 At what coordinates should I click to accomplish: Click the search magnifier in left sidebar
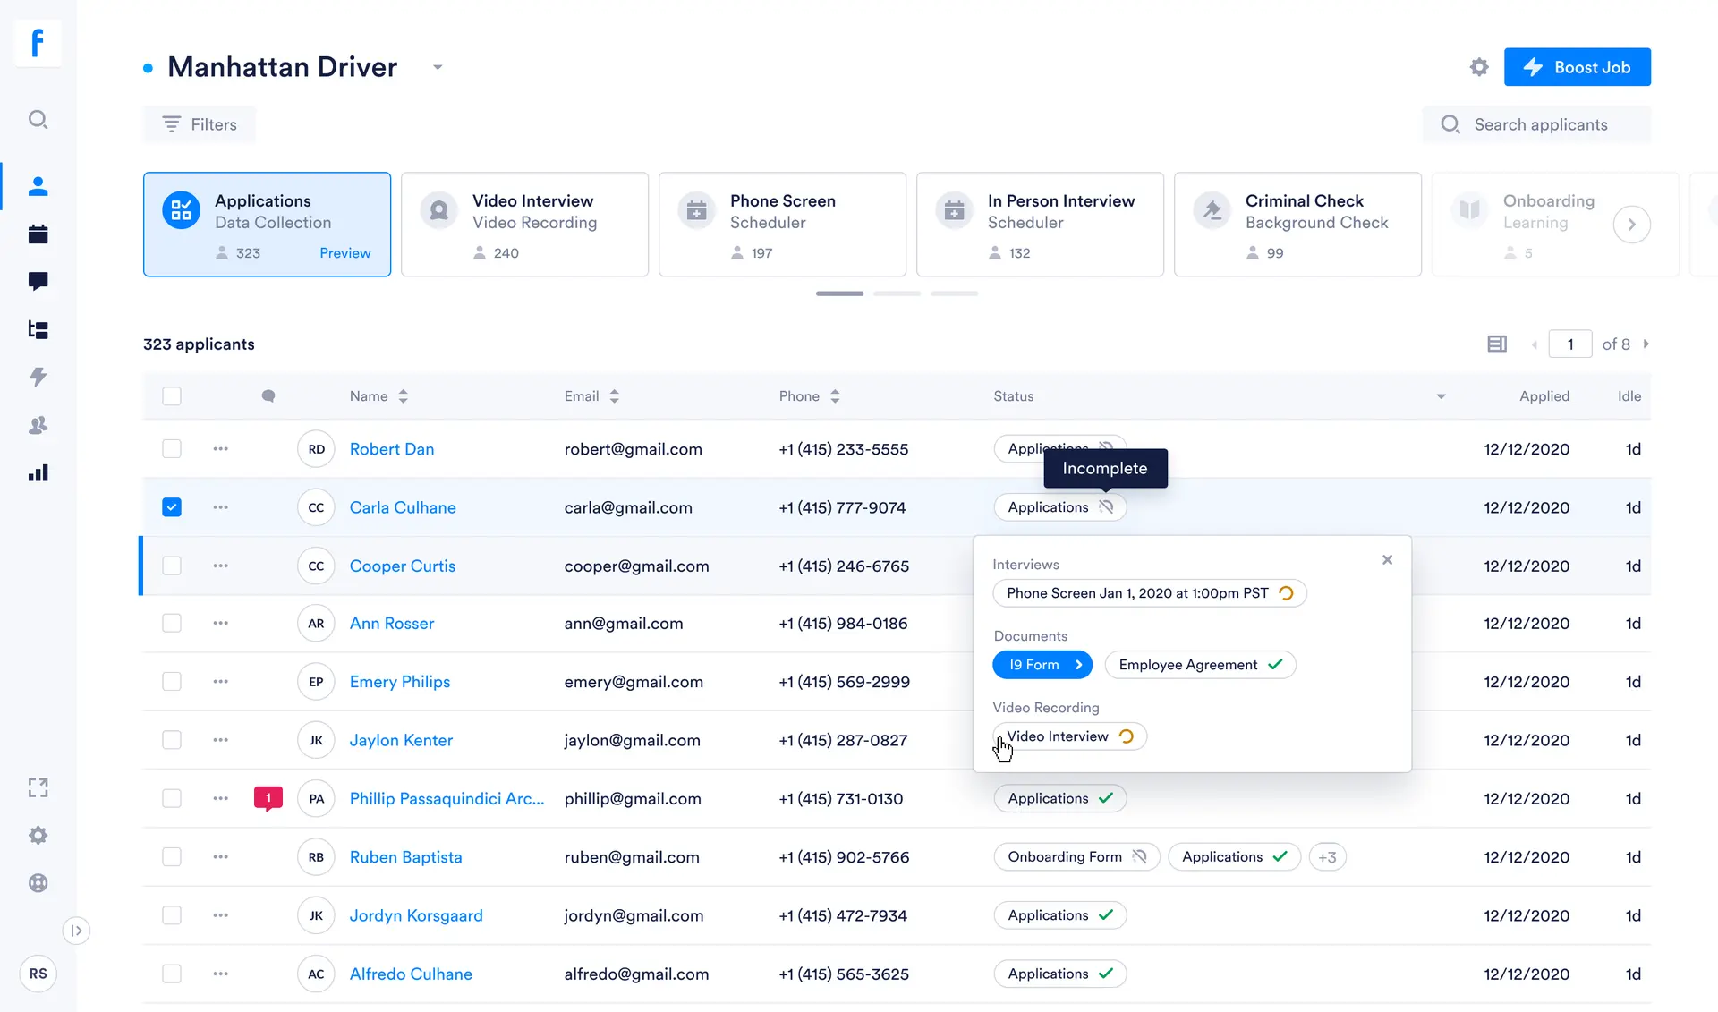pos(38,120)
